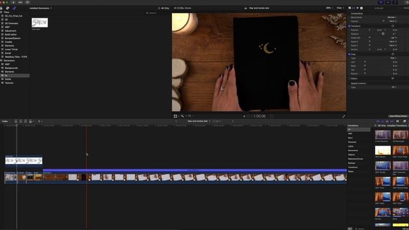The image size is (409, 230).
Task: Select All transitions category
Action: click(x=359, y=130)
